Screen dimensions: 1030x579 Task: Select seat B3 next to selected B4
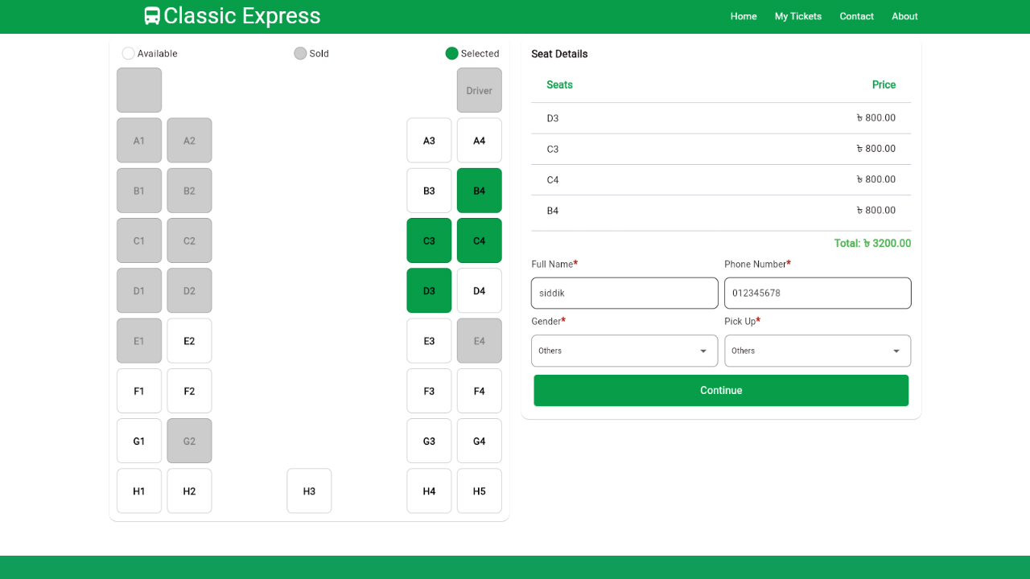[x=429, y=190]
